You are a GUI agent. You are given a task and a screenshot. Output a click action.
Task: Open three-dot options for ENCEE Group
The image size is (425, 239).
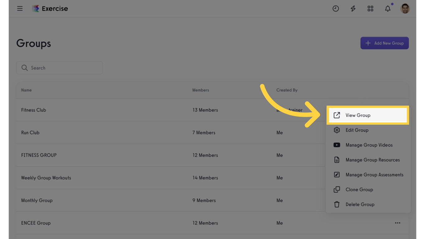coord(398,223)
